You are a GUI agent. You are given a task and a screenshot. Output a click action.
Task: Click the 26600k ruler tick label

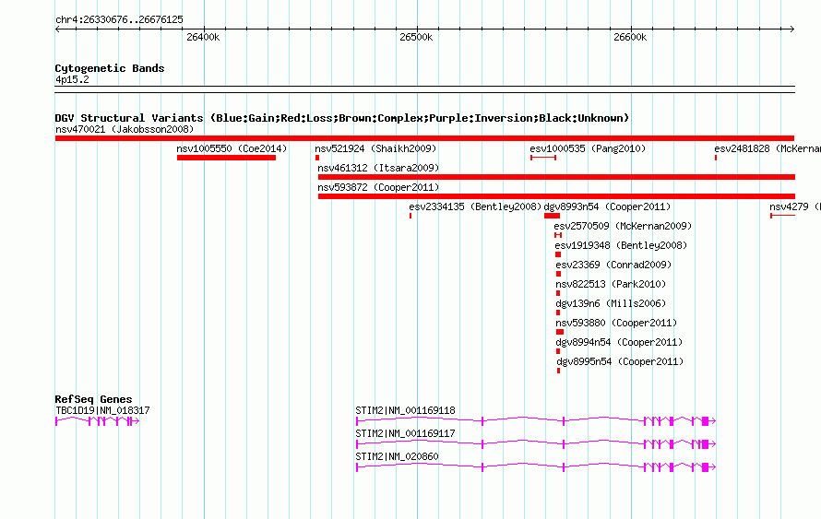(630, 37)
